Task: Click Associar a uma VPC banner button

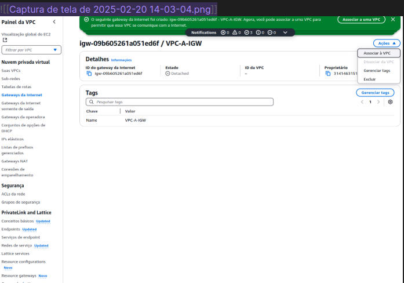Action: point(361,20)
